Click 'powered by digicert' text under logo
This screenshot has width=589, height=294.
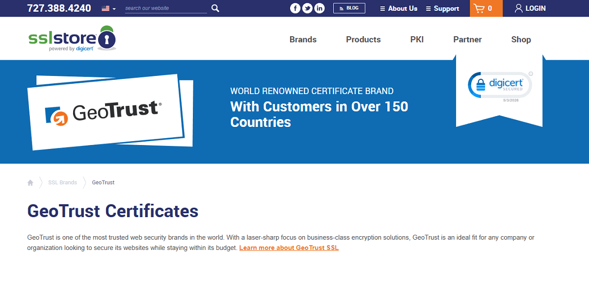tap(71, 49)
